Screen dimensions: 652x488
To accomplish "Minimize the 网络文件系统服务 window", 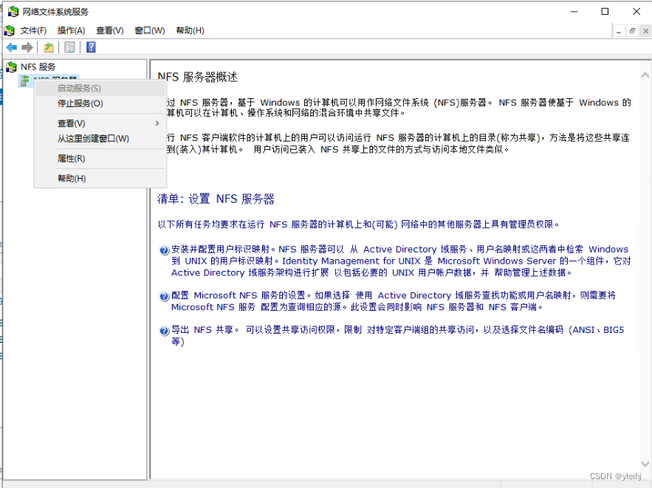I will click(574, 12).
